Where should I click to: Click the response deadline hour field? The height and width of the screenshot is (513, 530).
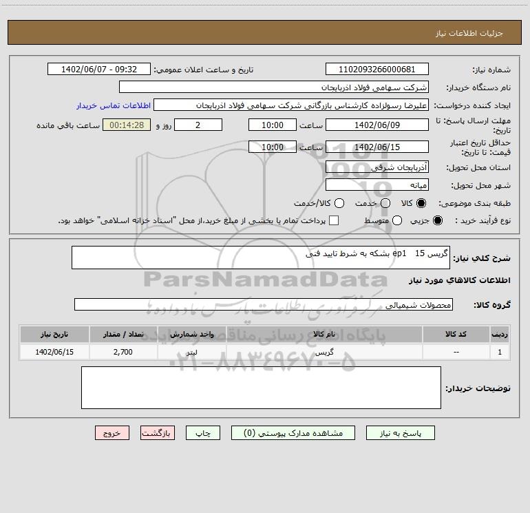[273, 125]
